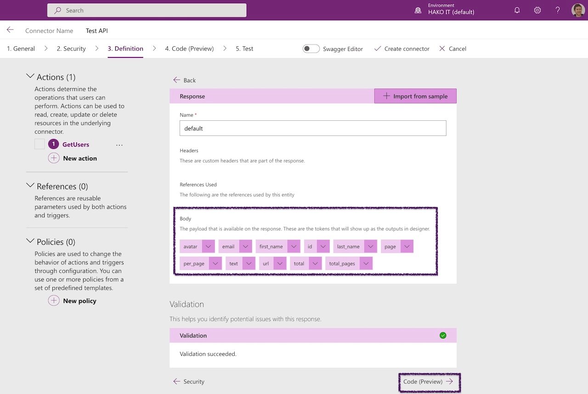The width and height of the screenshot is (588, 394).
Task: Go to the 4. Code (Preview) step
Action: [x=189, y=49]
